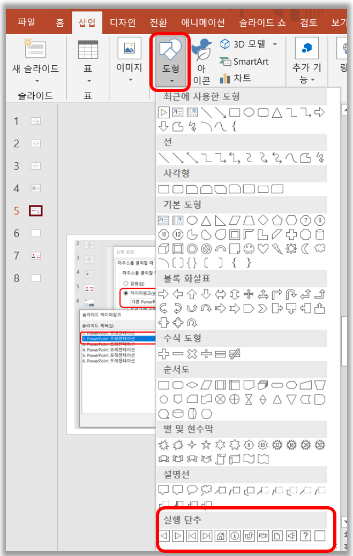Expand the 새 슬라이드 dropdown arrow
This screenshot has width=353, height=556.
37,81
